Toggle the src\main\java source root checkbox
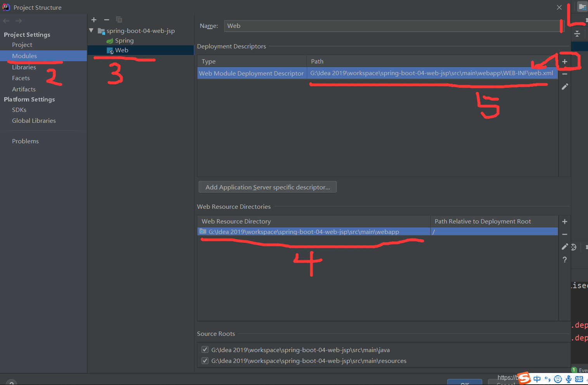Viewport: 588px width, 385px height. tap(205, 350)
